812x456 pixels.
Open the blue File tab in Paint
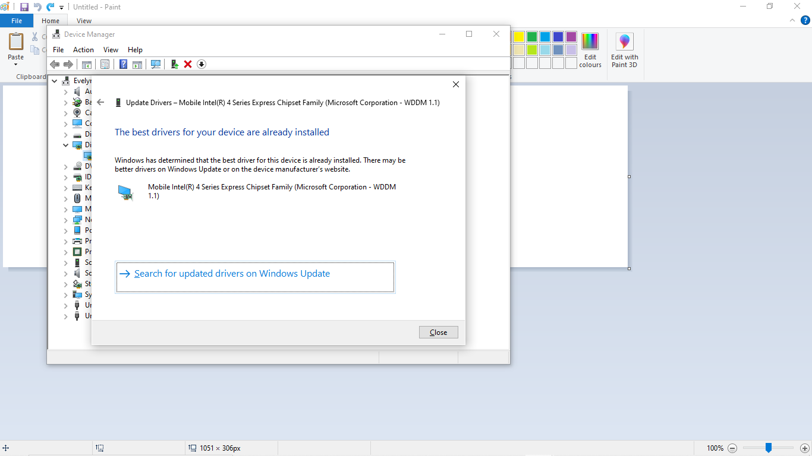(x=17, y=21)
